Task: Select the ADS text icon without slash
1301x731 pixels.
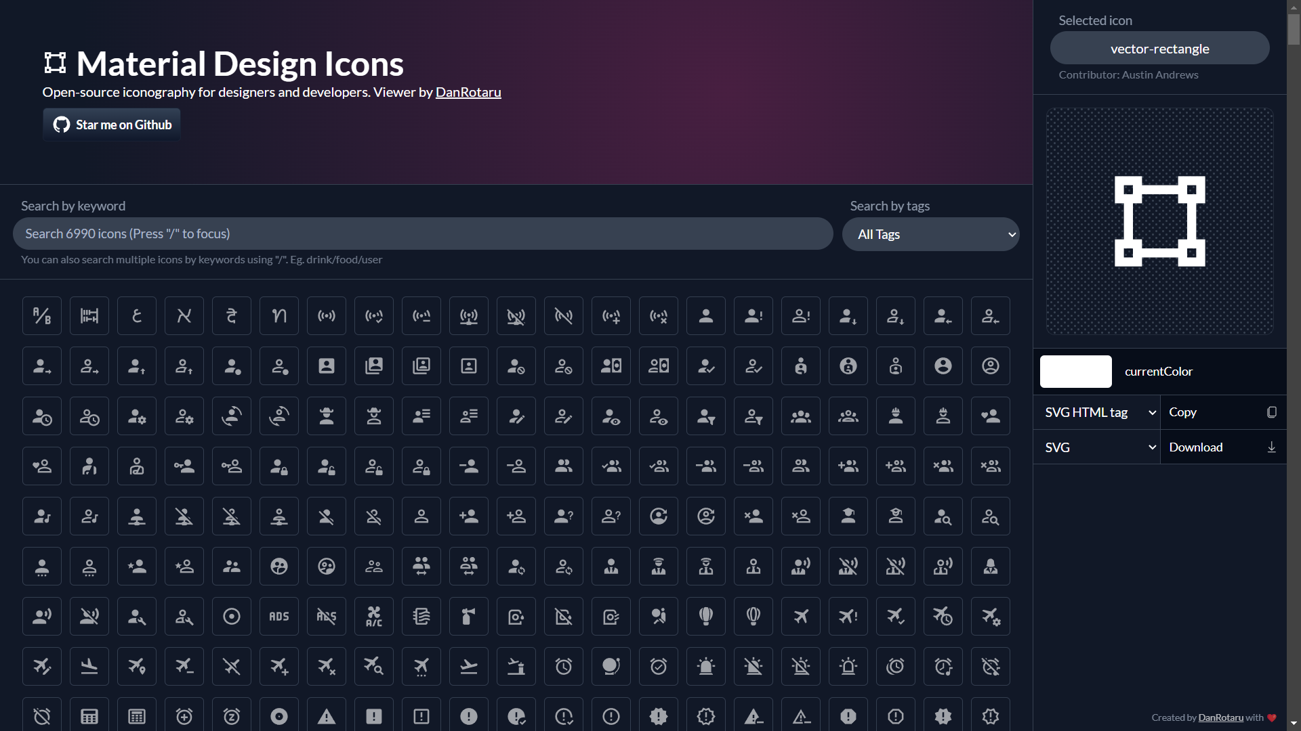Action: [279, 616]
